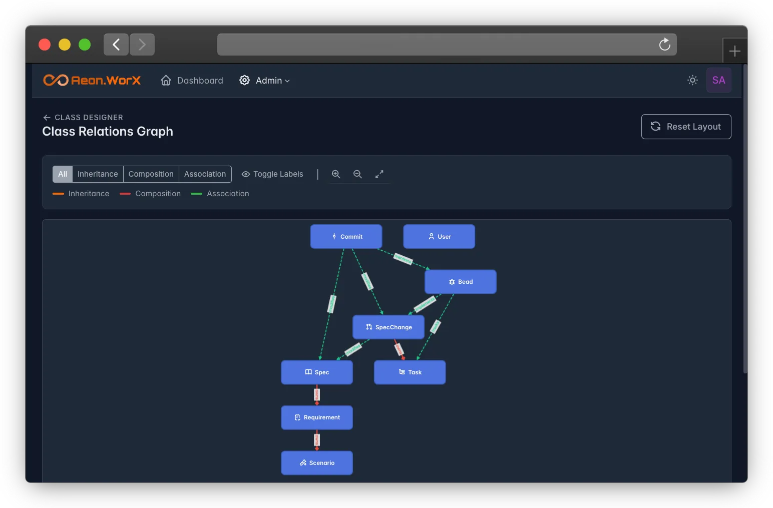Filter graph by Composition tab
Viewport: 773px width, 508px height.
coord(151,174)
